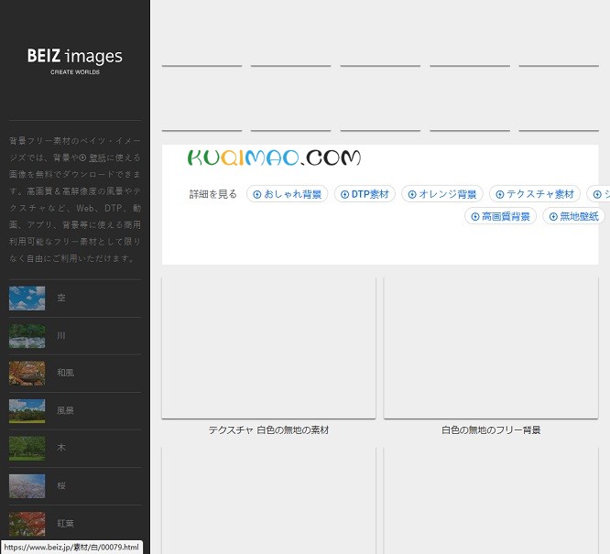Click image card above 白色の無地のフリー背景

[491, 348]
